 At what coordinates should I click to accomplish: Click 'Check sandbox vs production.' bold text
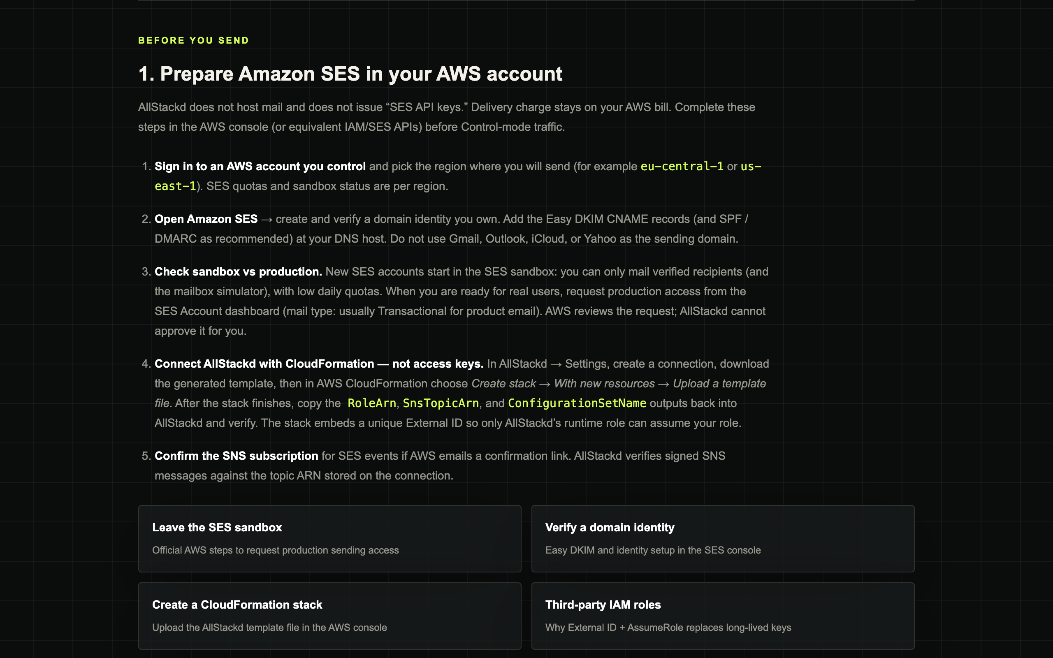click(238, 271)
